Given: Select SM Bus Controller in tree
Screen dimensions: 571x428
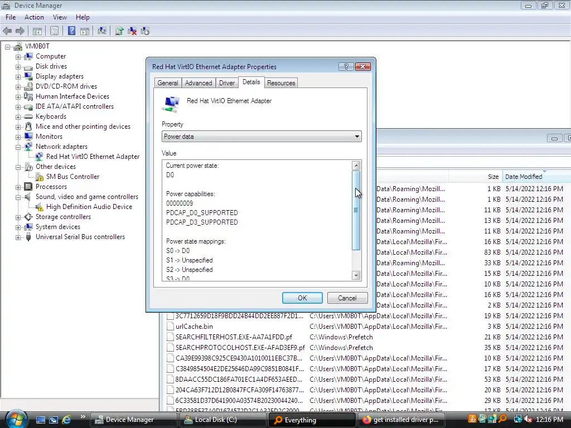Looking at the screenshot, I should tap(72, 177).
